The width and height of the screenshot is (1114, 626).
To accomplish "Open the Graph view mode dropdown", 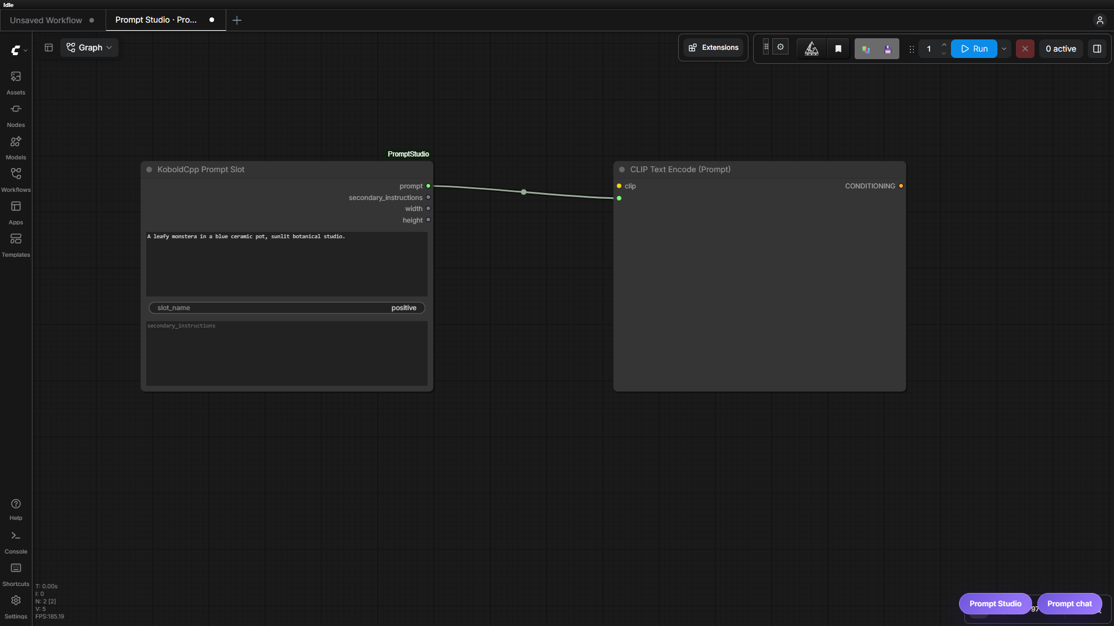I will tap(89, 48).
